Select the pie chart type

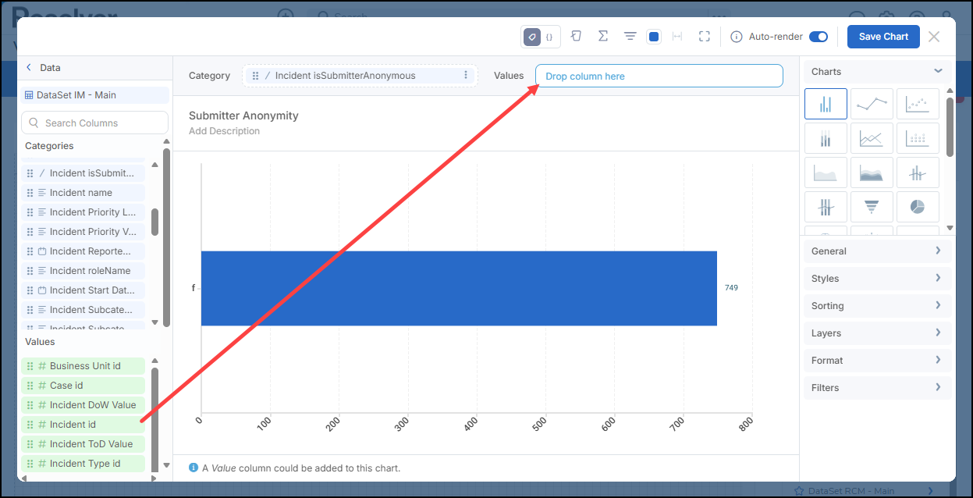[x=918, y=207]
